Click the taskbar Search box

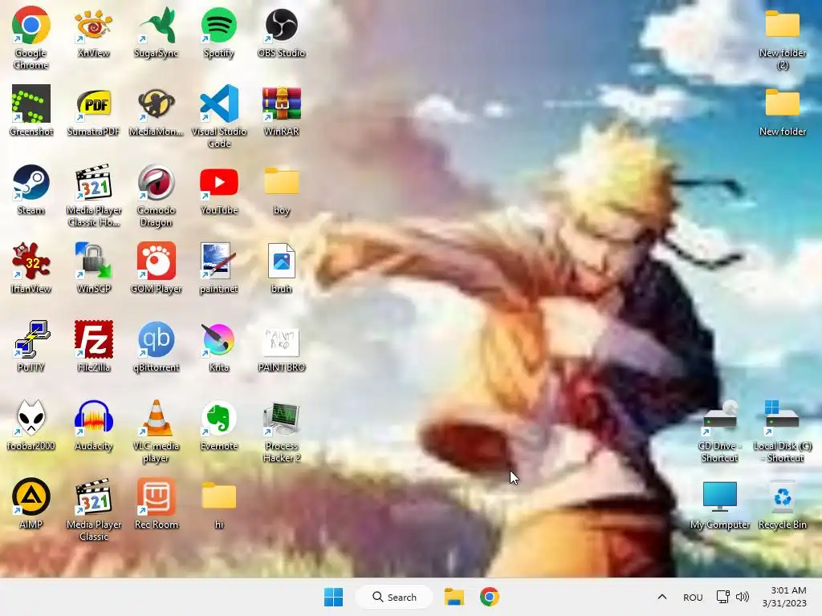(x=394, y=597)
